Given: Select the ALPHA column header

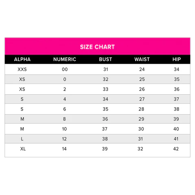Looking at the screenshot, I should (x=22, y=59).
